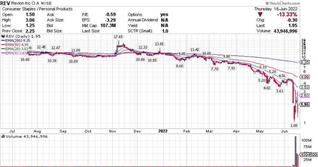Click the Nov month axis label

[112, 131]
